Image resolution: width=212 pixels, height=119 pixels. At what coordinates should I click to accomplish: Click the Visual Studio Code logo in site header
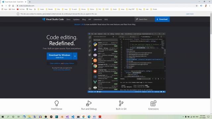(x=43, y=19)
